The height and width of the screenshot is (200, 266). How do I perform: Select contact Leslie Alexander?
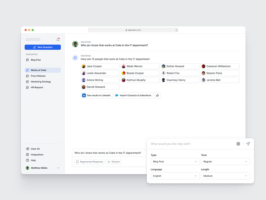100,73
